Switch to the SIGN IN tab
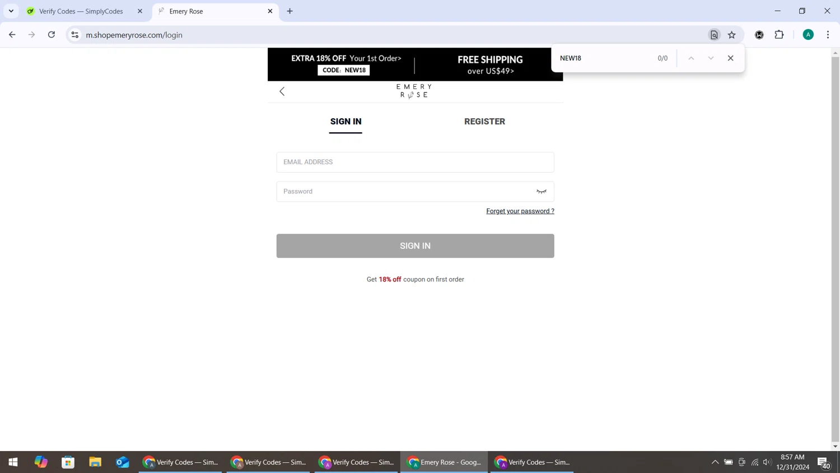The width and height of the screenshot is (840, 473). click(x=346, y=122)
